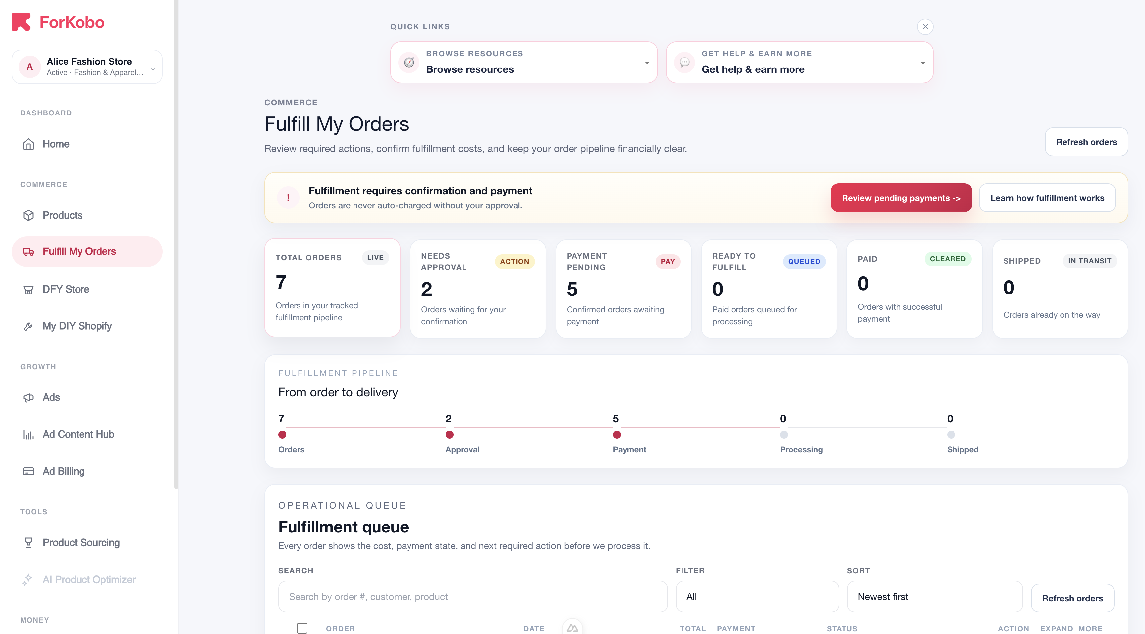Click Review pending payments button
Image resolution: width=1145 pixels, height=634 pixels.
900,198
